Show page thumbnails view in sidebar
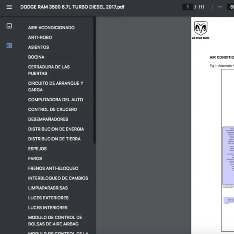The height and width of the screenshot is (234, 234). point(9,26)
